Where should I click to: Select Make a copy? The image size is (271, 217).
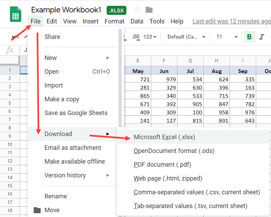[73, 99]
